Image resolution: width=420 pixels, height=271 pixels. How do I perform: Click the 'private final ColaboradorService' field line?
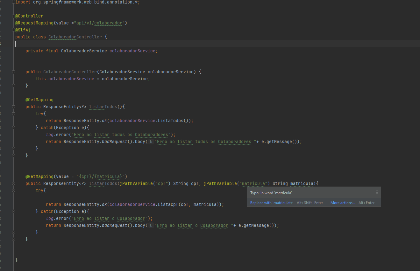(92, 51)
